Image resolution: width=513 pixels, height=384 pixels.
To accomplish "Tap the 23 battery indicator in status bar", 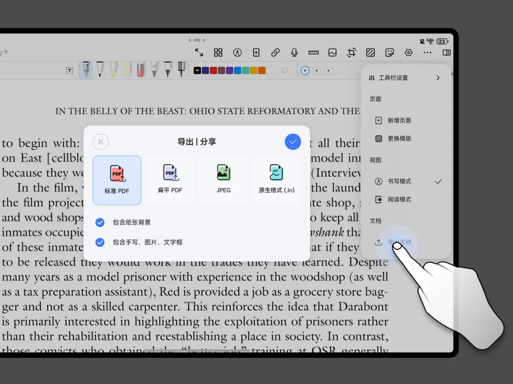I will 442,41.
